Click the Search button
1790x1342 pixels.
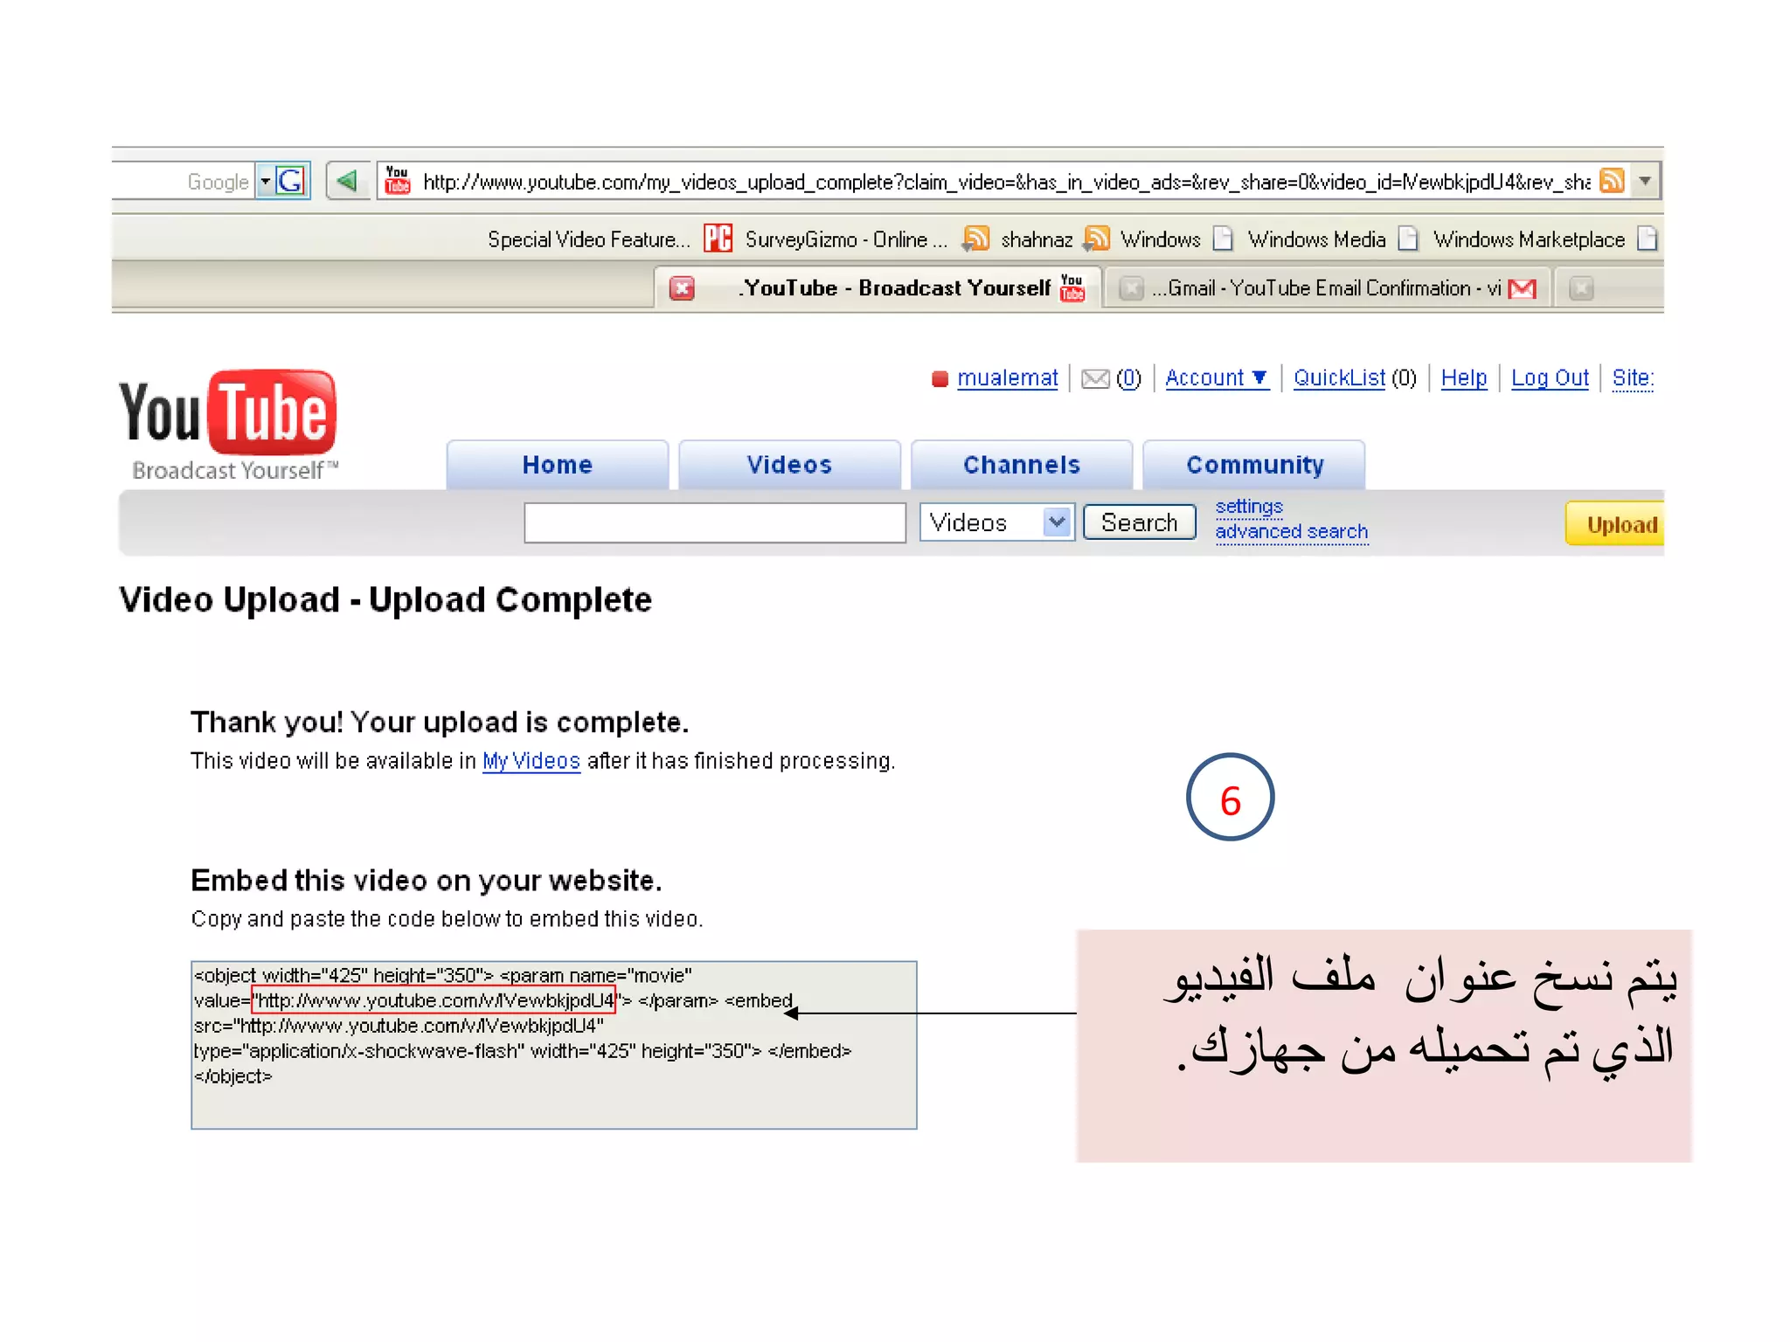coord(1140,522)
